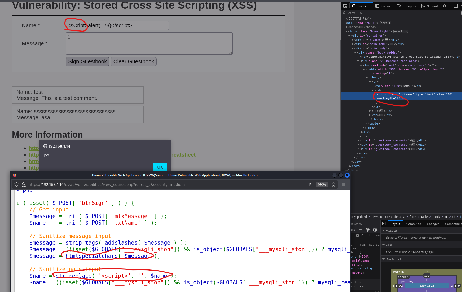Screen dimensions: 462x292
Task: Click the td width=100 Name node
Action: (x=398, y=86)
